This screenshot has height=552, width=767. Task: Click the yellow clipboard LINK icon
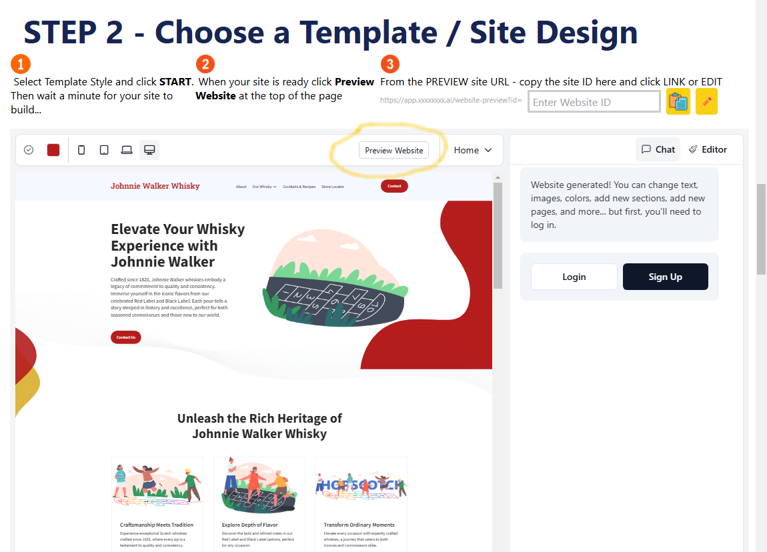tap(678, 102)
